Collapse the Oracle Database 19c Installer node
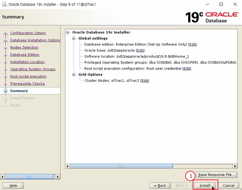Viewport: 242px width, 190px height. point(68,32)
